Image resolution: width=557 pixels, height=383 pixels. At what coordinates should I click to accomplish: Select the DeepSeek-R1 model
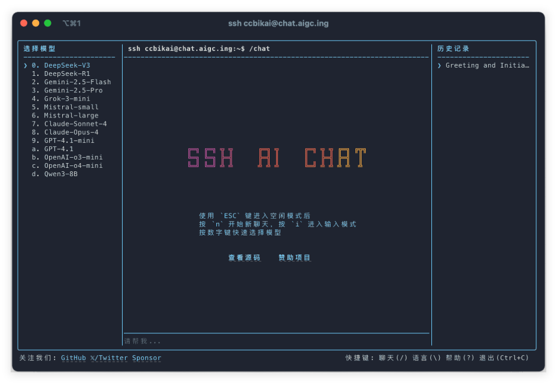pyautogui.click(x=60, y=74)
